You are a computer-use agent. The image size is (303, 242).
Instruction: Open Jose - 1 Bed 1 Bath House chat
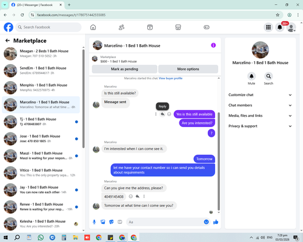point(41,139)
